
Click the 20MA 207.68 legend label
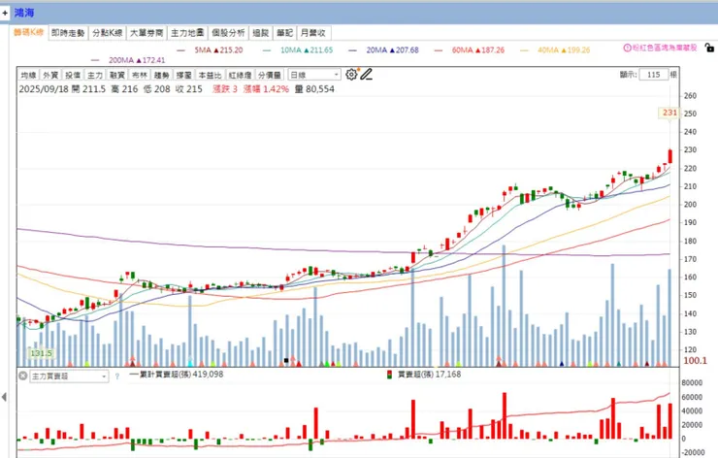click(392, 50)
